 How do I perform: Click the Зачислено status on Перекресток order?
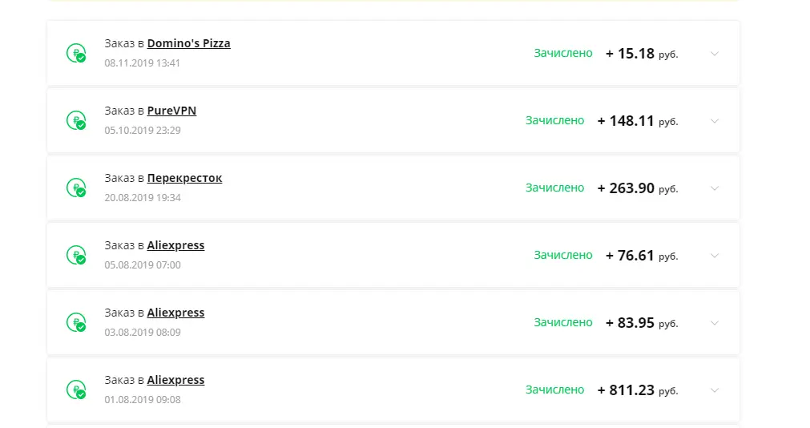554,188
